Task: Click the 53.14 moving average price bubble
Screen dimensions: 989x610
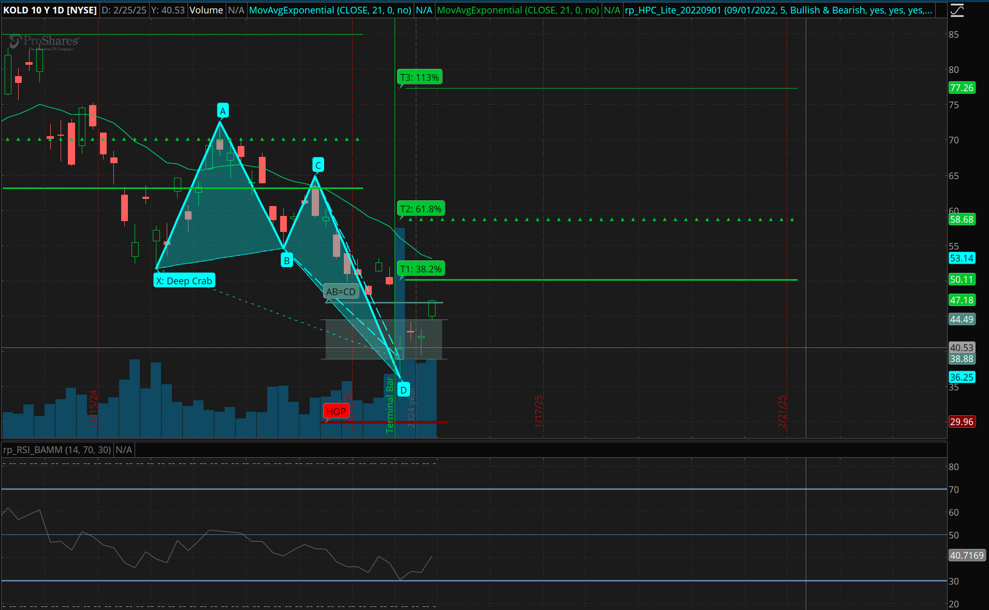Action: pos(962,258)
